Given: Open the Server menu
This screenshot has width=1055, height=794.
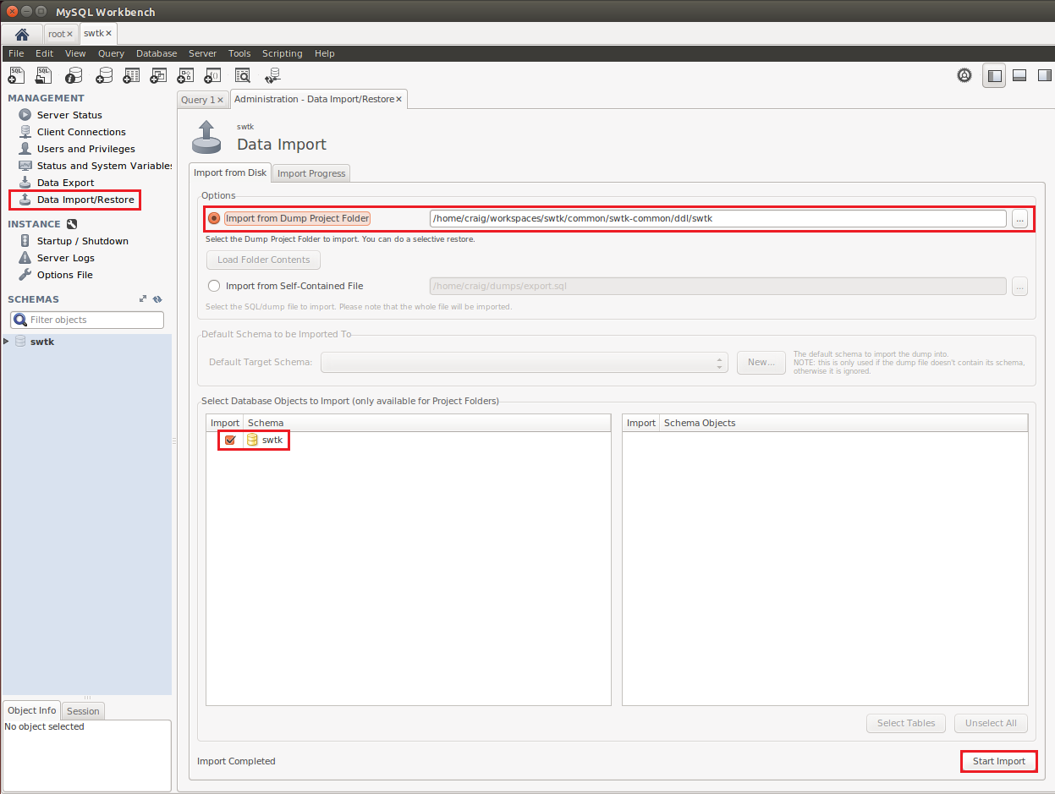Looking at the screenshot, I should (x=202, y=52).
